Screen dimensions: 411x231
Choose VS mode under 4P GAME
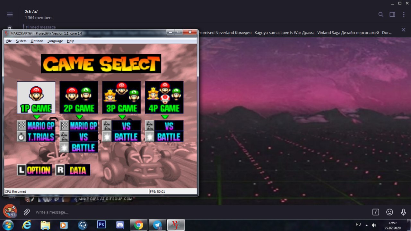coord(169,126)
